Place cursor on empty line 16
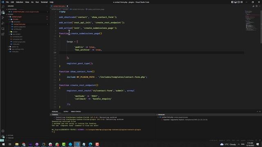This screenshot has width=262, height=147. coord(151,53)
